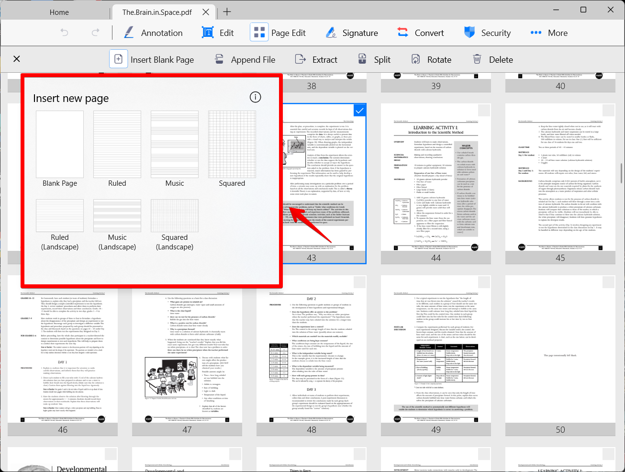Uncheck the selected page 43 checkbox
This screenshot has width=625, height=472.
click(x=359, y=111)
